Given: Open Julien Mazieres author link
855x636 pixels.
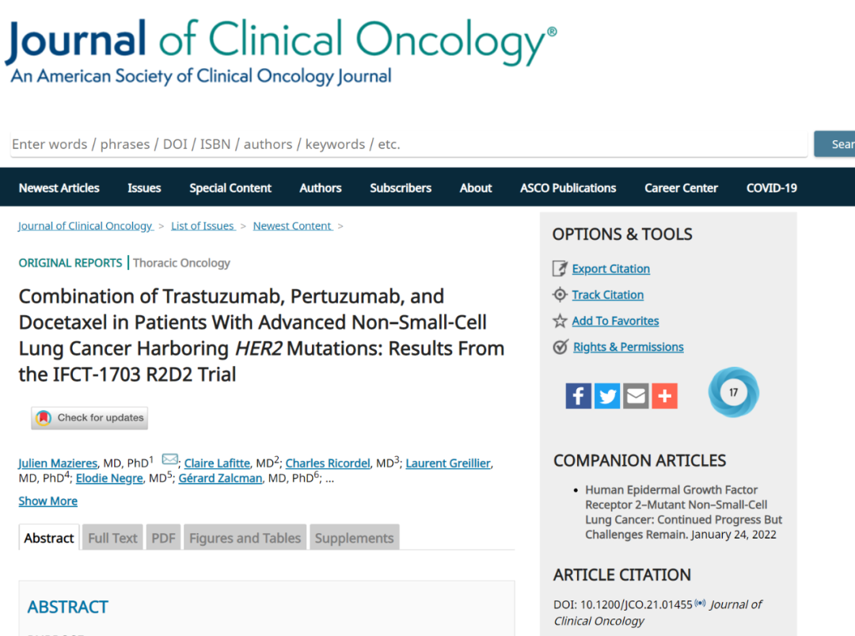Looking at the screenshot, I should [58, 463].
